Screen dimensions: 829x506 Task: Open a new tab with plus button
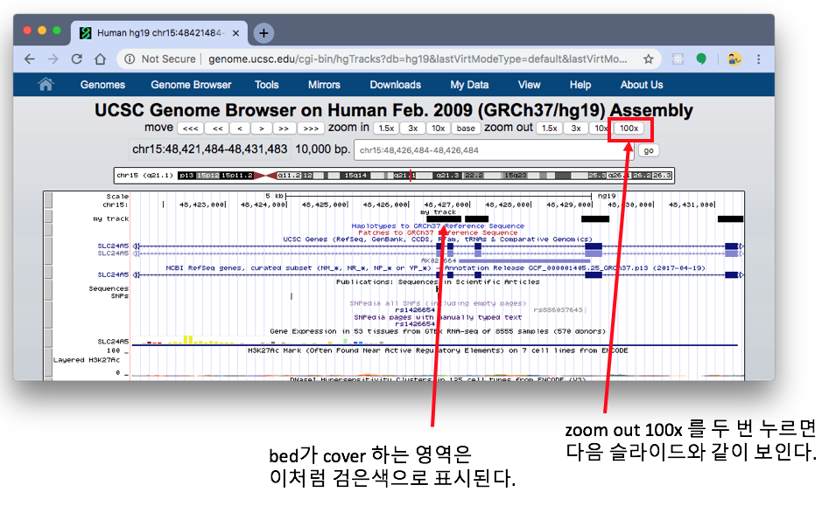[263, 33]
